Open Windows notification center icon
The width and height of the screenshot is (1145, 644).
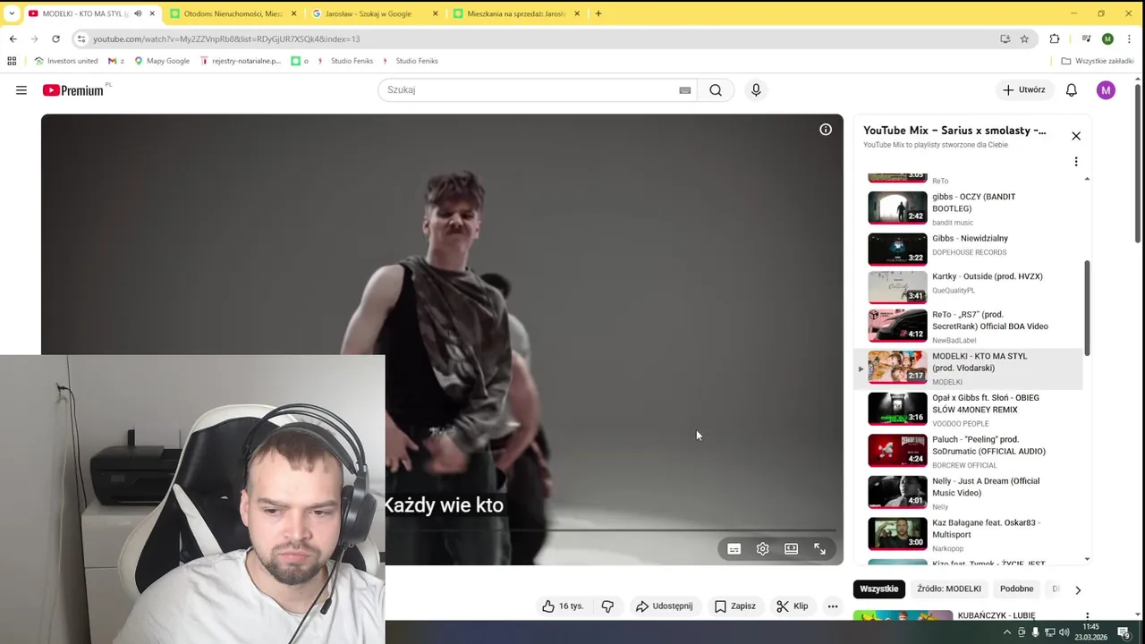[x=1124, y=632]
